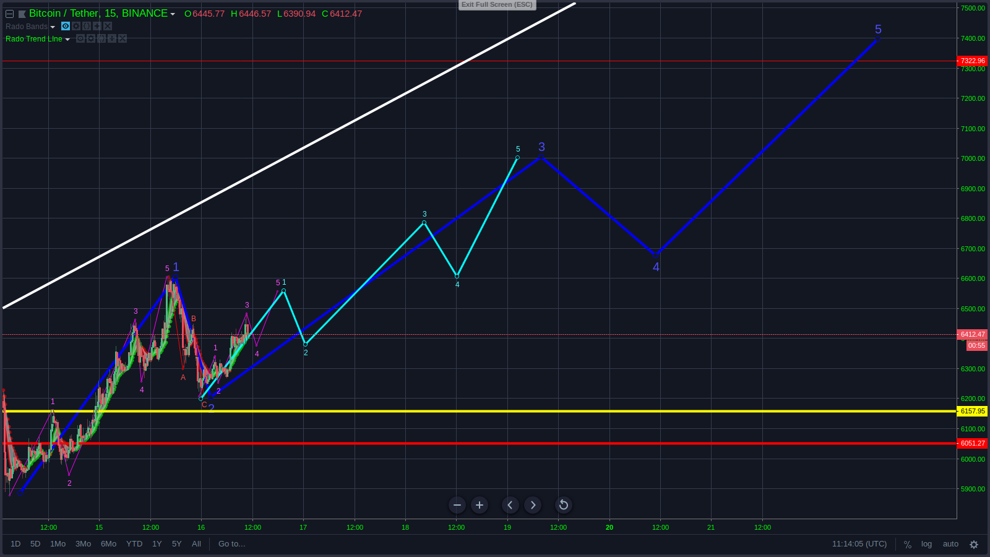Click the red B correction wave label

(194, 319)
